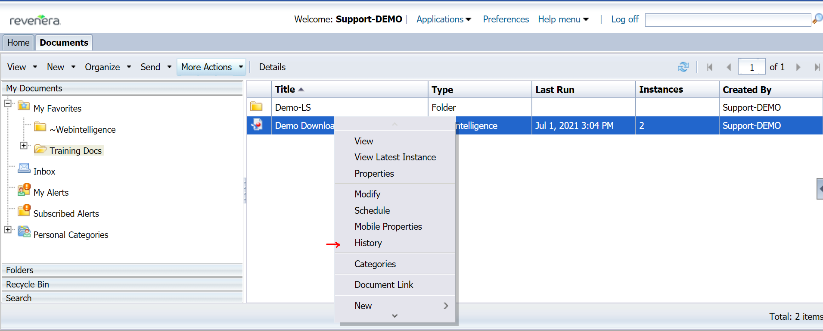
Task: Click the Personal Categories icon
Action: click(24, 232)
